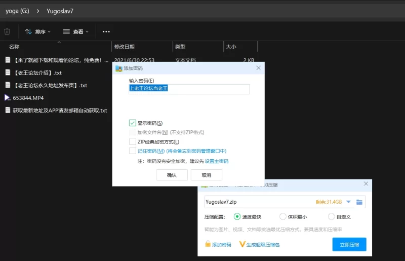The width and height of the screenshot is (405, 261).
Task: Click the lock icon for 添加密码
Action: coord(208,244)
